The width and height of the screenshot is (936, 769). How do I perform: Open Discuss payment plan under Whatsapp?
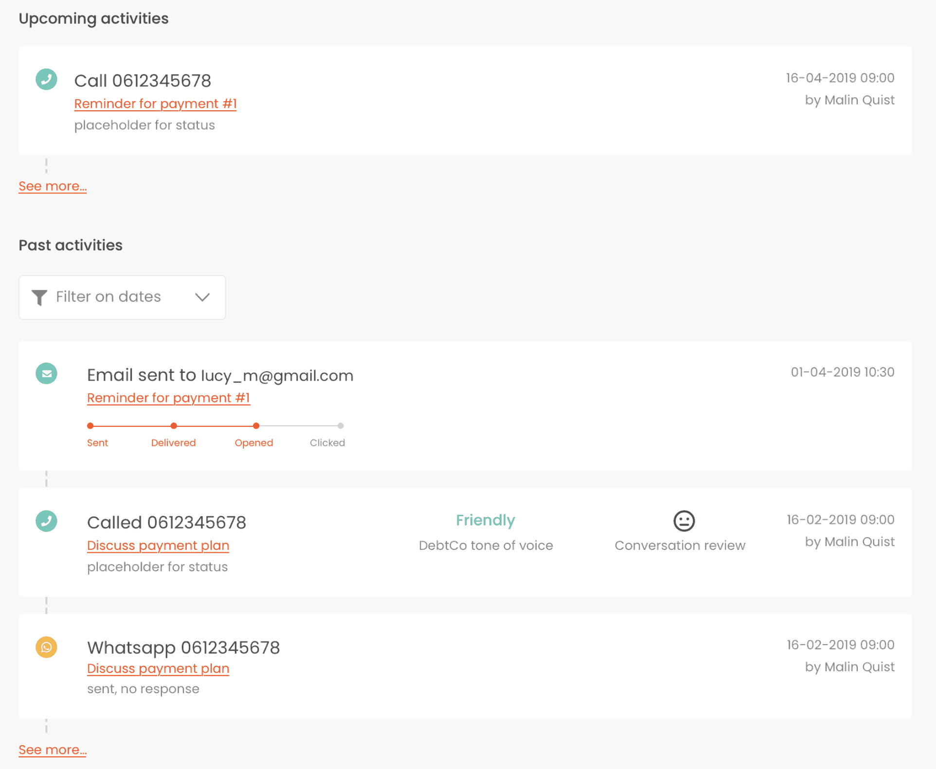tap(158, 669)
